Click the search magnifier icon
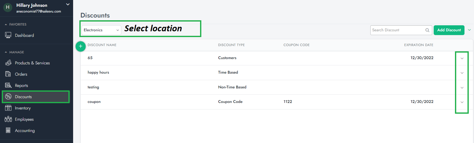Image resolution: width=474 pixels, height=143 pixels. click(x=427, y=30)
